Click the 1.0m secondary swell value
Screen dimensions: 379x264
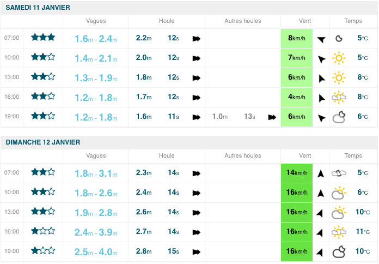pyautogui.click(x=219, y=117)
